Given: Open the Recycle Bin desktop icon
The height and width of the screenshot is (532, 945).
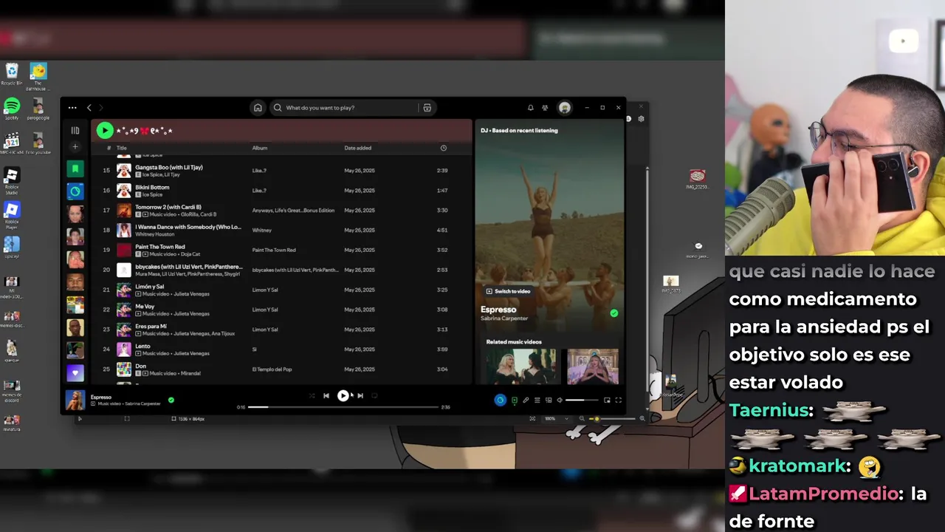Looking at the screenshot, I should pyautogui.click(x=12, y=74).
